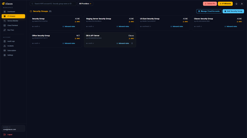247x138 pixels.
Task: Click the NET account label
Action: [78, 36]
